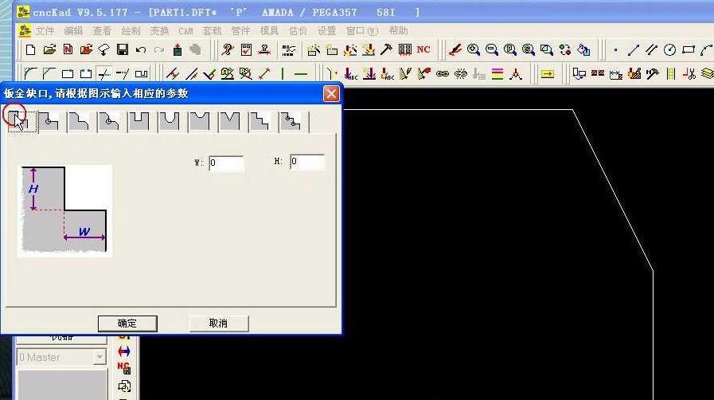
Task: Close the notch parameters dialog
Action: point(331,94)
